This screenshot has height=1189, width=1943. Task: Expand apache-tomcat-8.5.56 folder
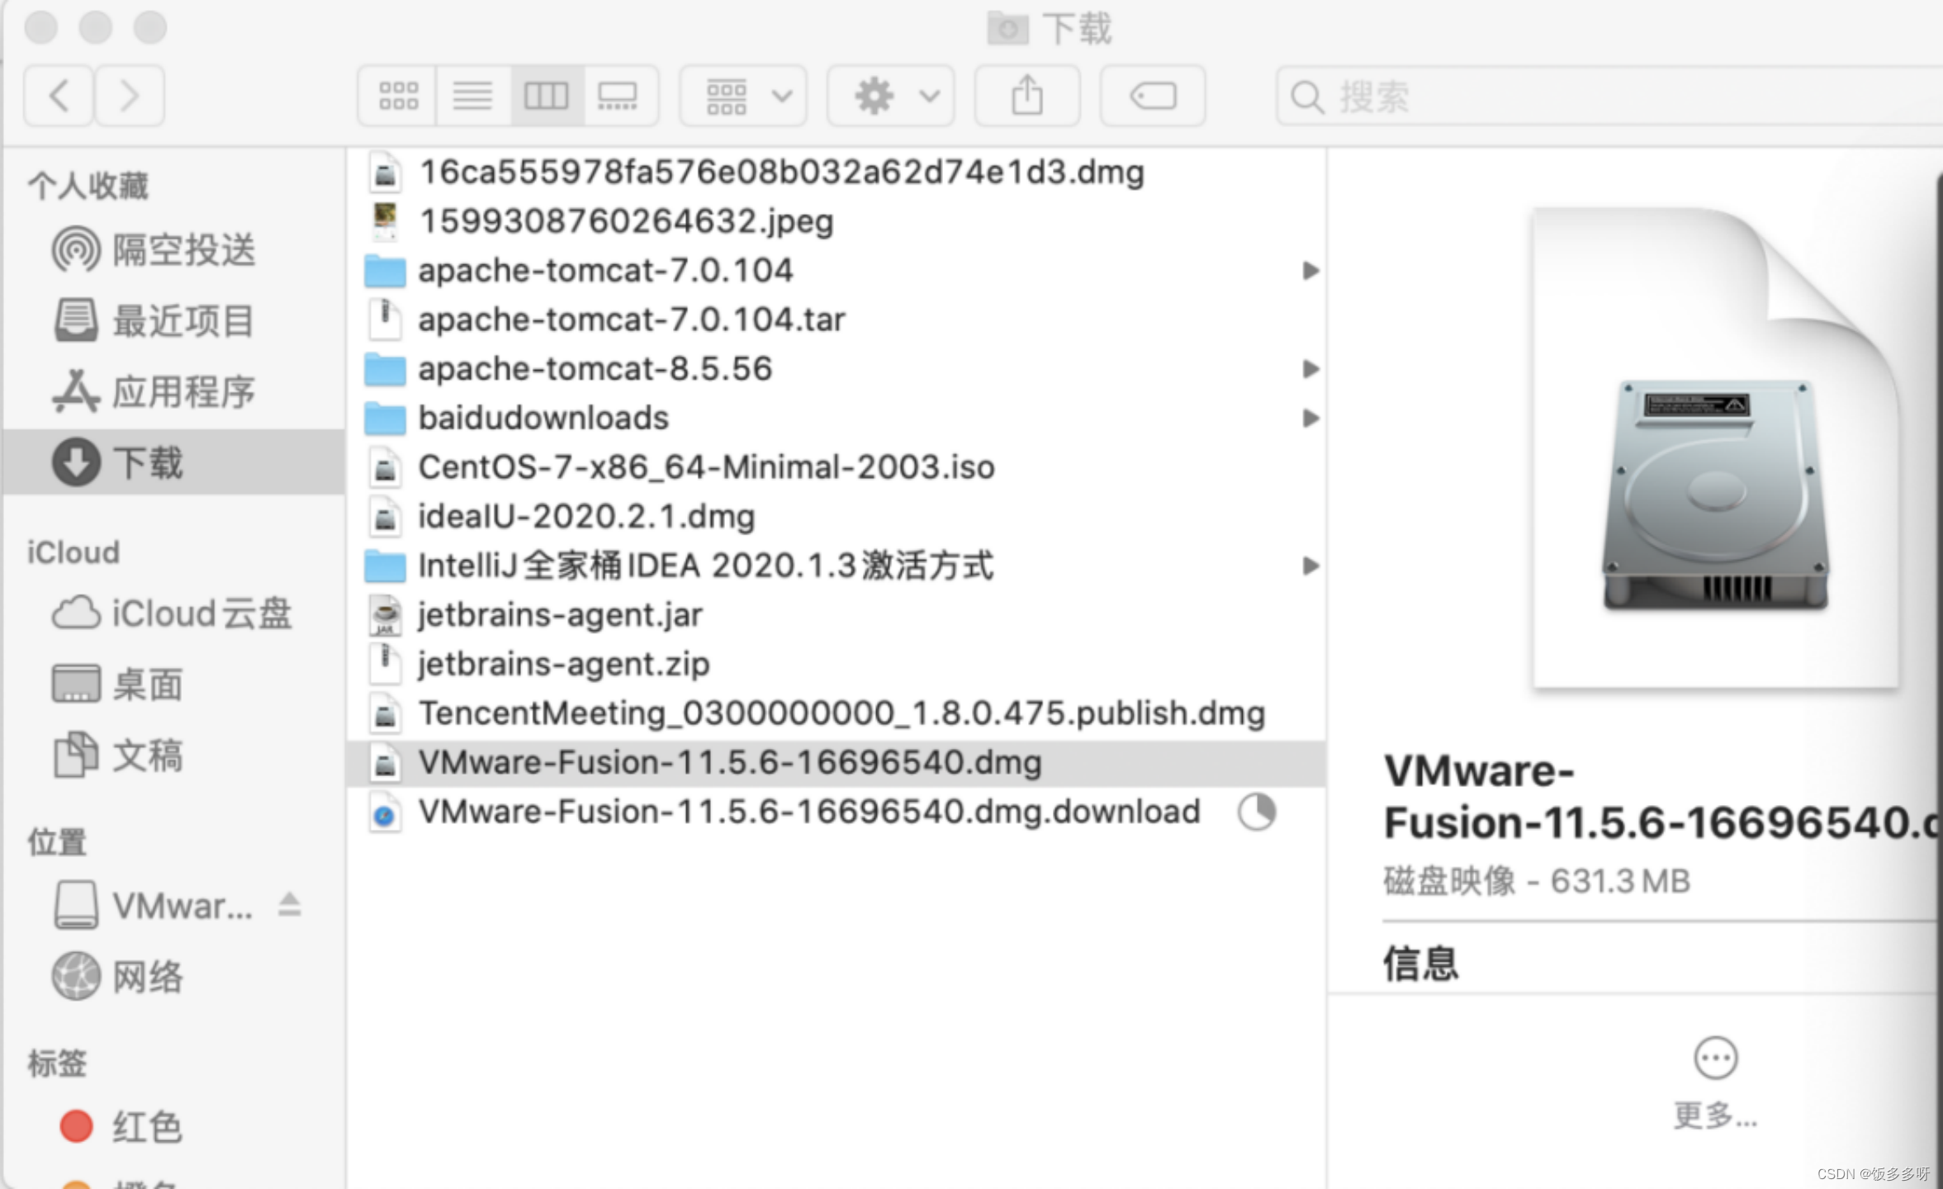coord(1307,367)
